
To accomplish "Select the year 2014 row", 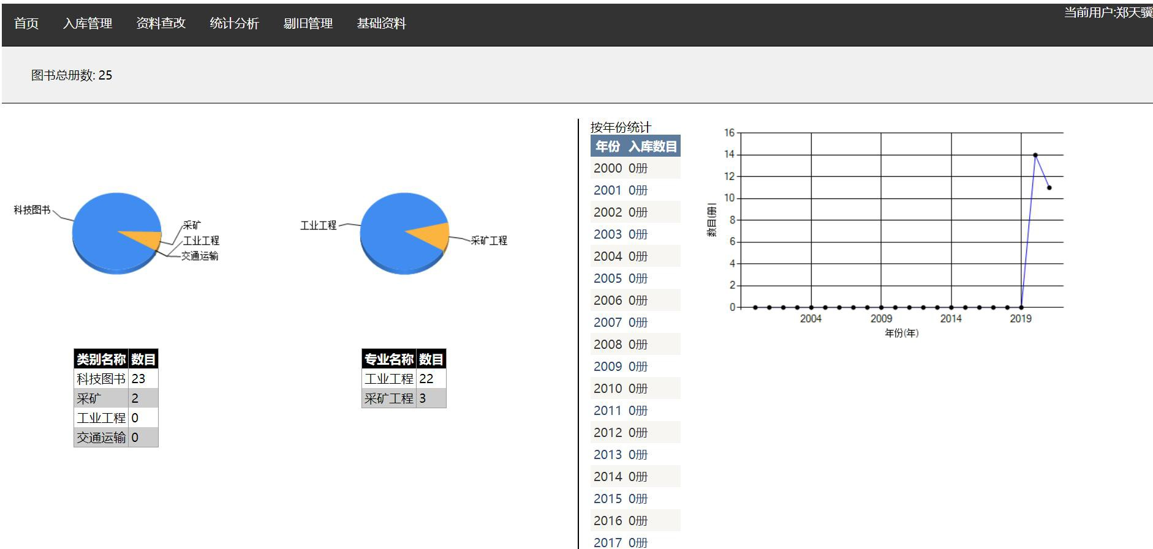I will coord(635,477).
